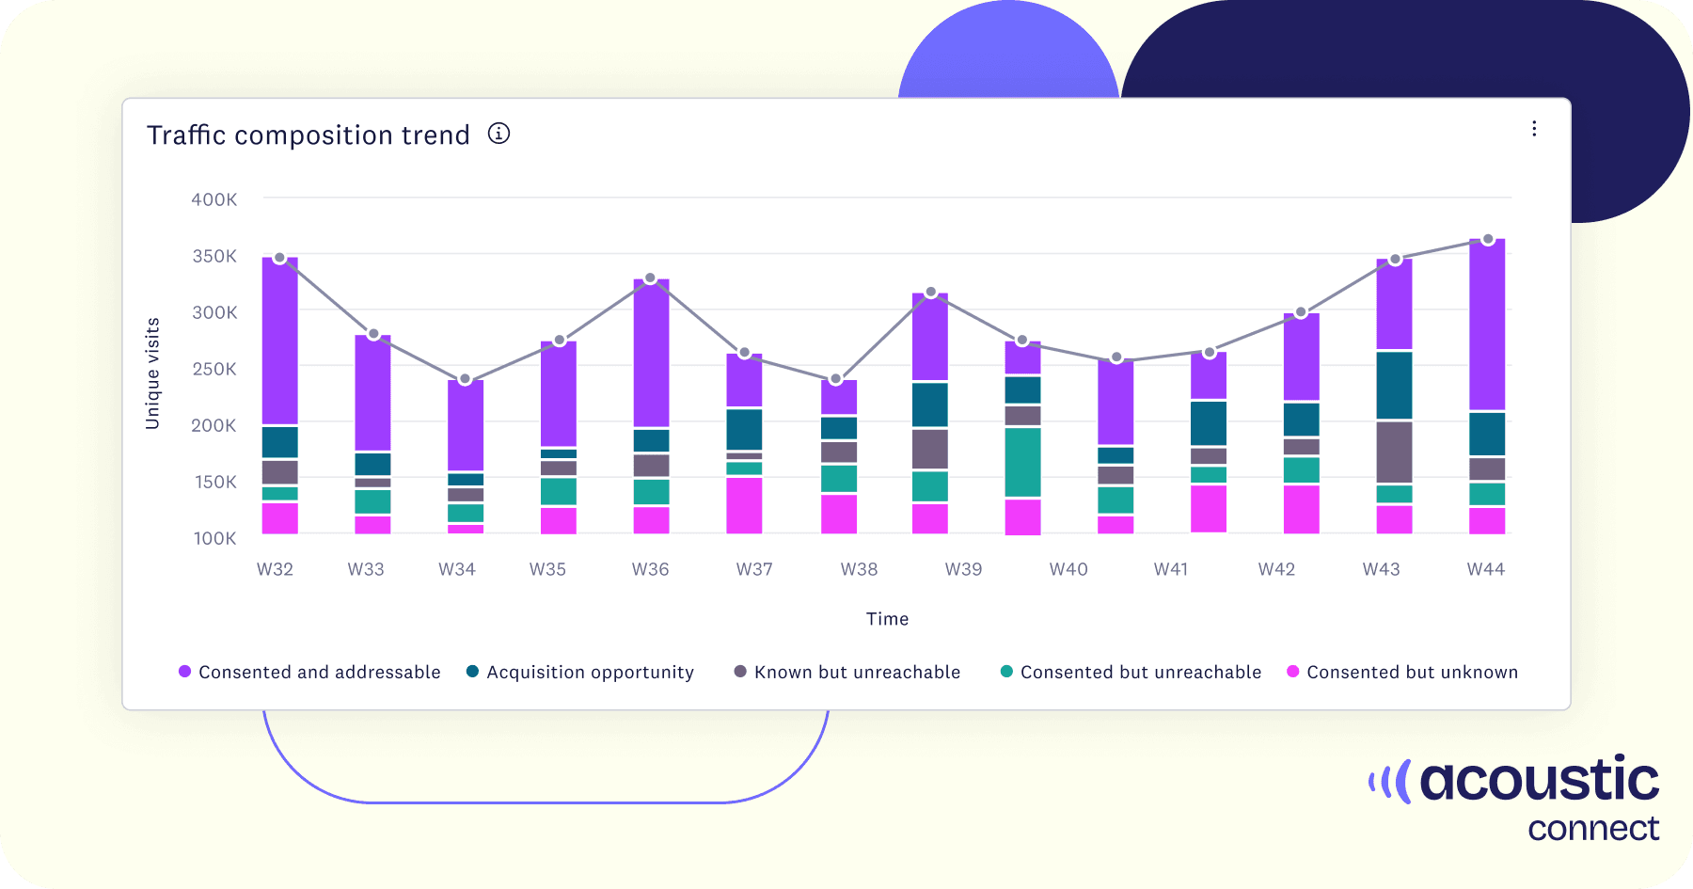Image resolution: width=1693 pixels, height=889 pixels.
Task: Select the gray-purple segment of W43 bar
Action: coord(1394,452)
